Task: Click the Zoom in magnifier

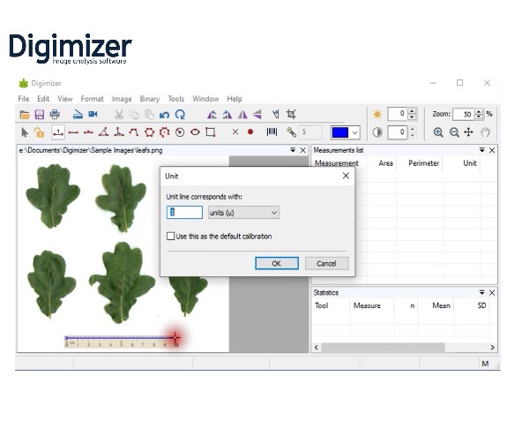Action: click(438, 132)
